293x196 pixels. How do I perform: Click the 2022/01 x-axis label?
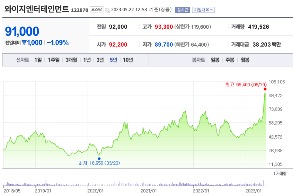point(201,191)
